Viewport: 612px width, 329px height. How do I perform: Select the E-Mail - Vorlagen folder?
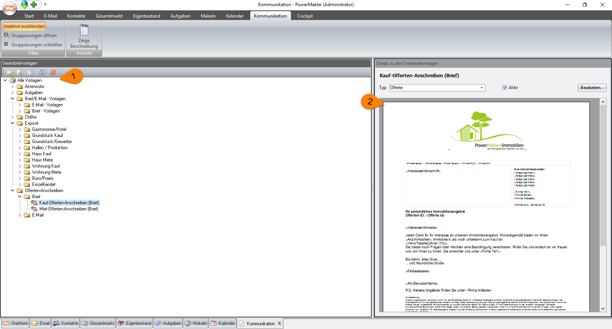click(x=47, y=105)
